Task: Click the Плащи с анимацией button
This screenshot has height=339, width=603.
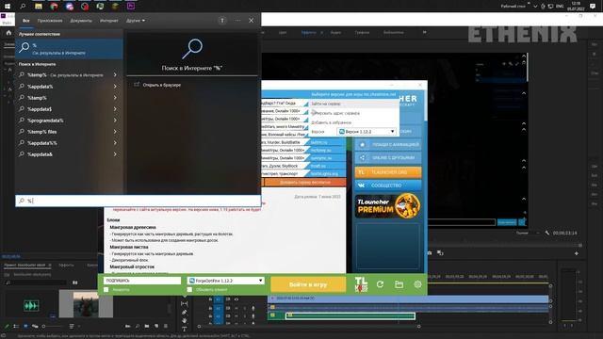Action: [388, 144]
